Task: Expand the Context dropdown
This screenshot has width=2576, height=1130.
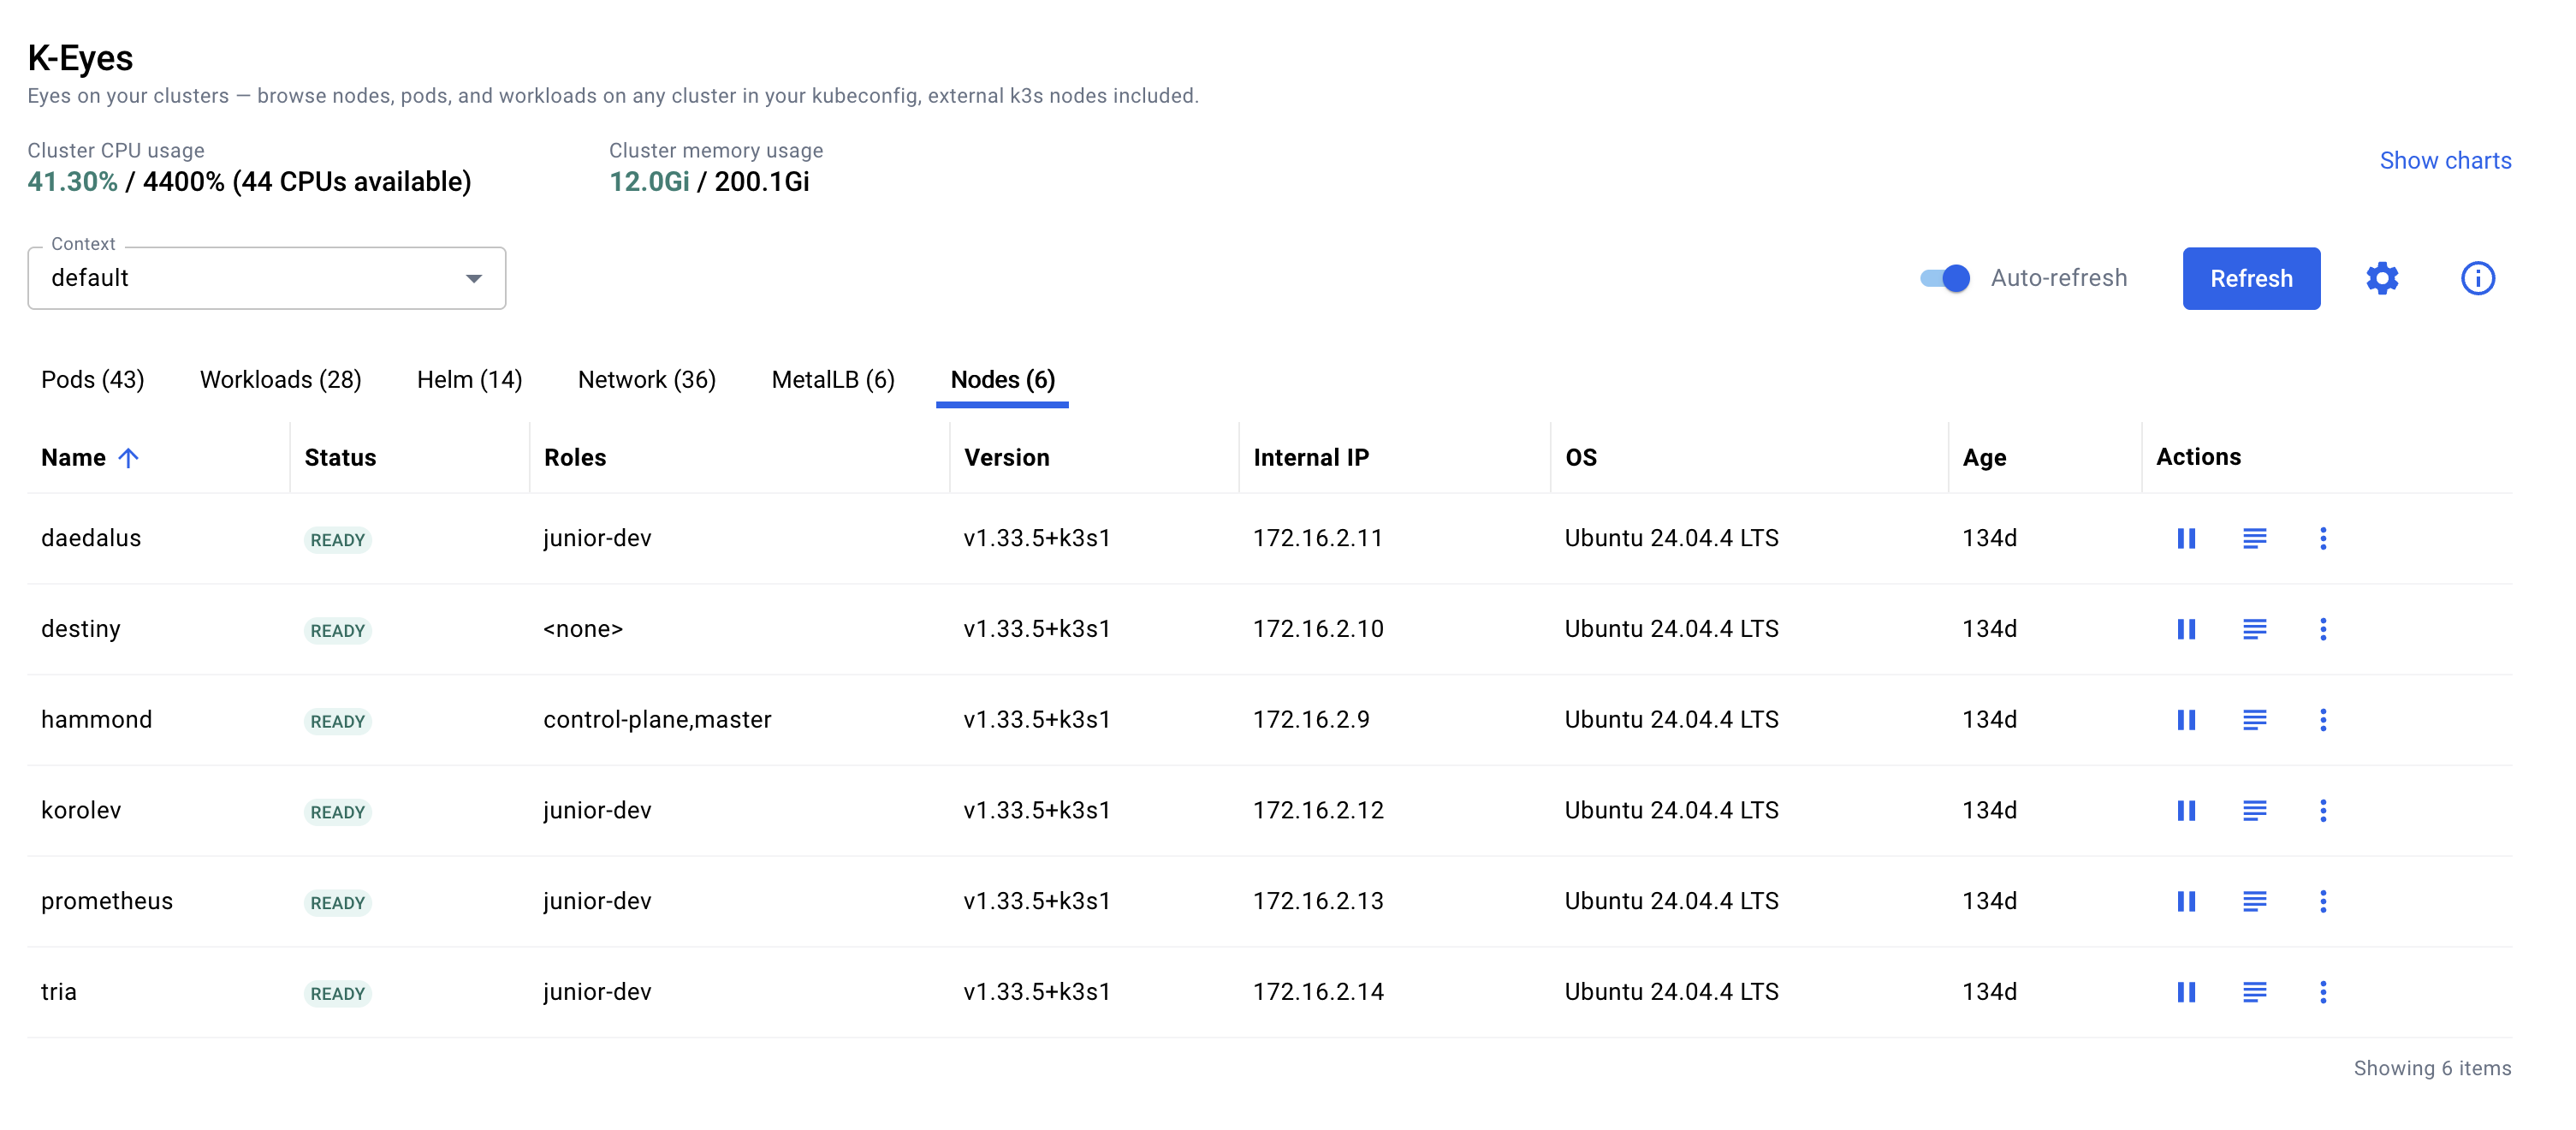Action: click(267, 278)
